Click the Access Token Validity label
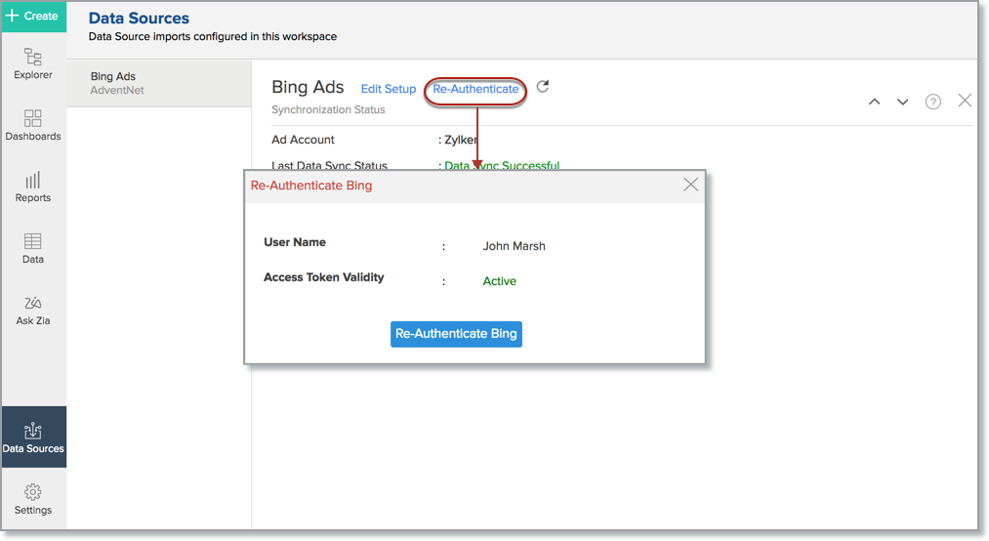This screenshot has width=989, height=541. 323,277
